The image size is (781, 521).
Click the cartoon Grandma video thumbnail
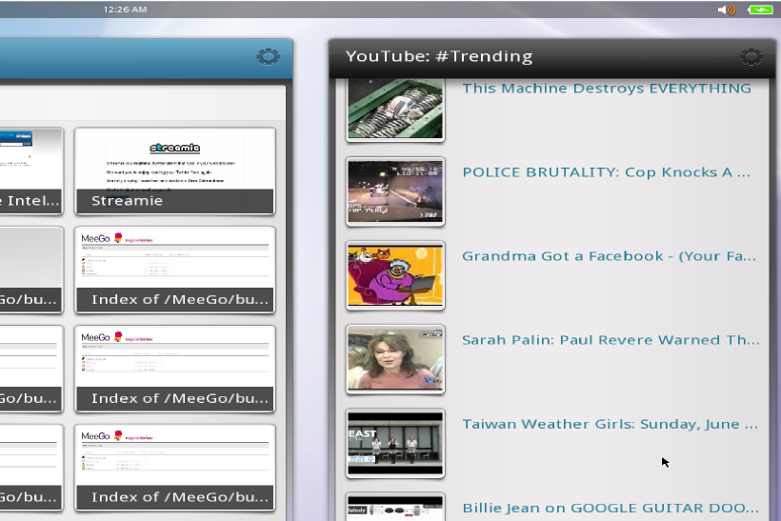395,275
